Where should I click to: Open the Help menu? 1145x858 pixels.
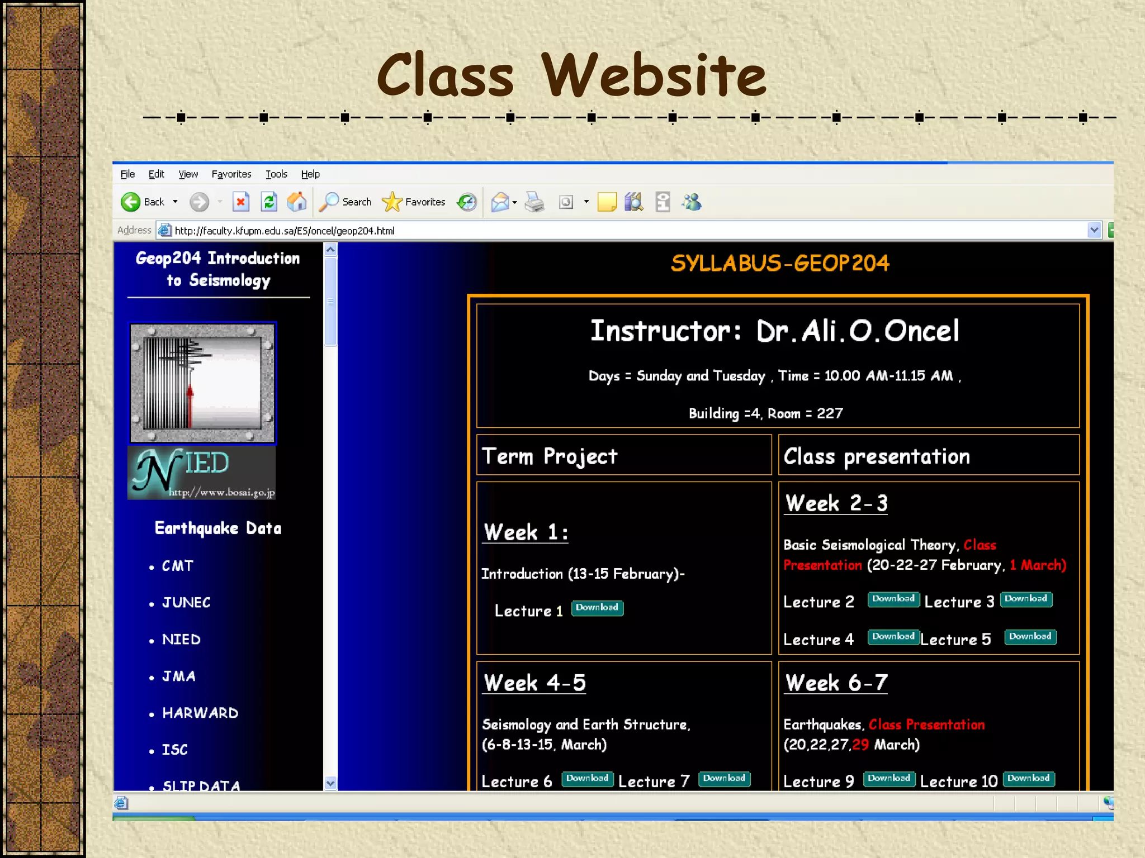coord(310,174)
